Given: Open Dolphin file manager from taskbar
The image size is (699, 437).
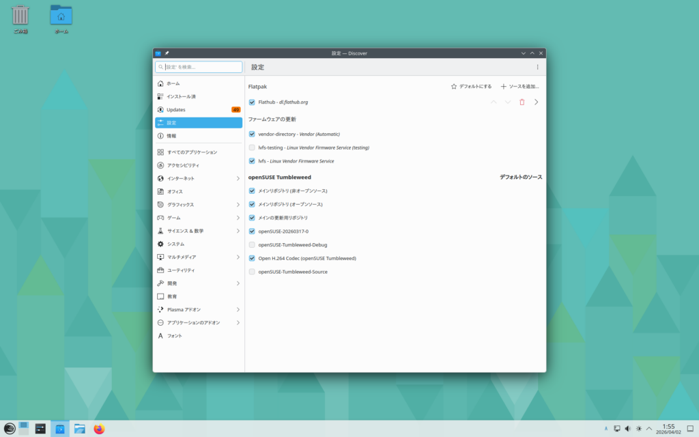Looking at the screenshot, I should tap(80, 429).
